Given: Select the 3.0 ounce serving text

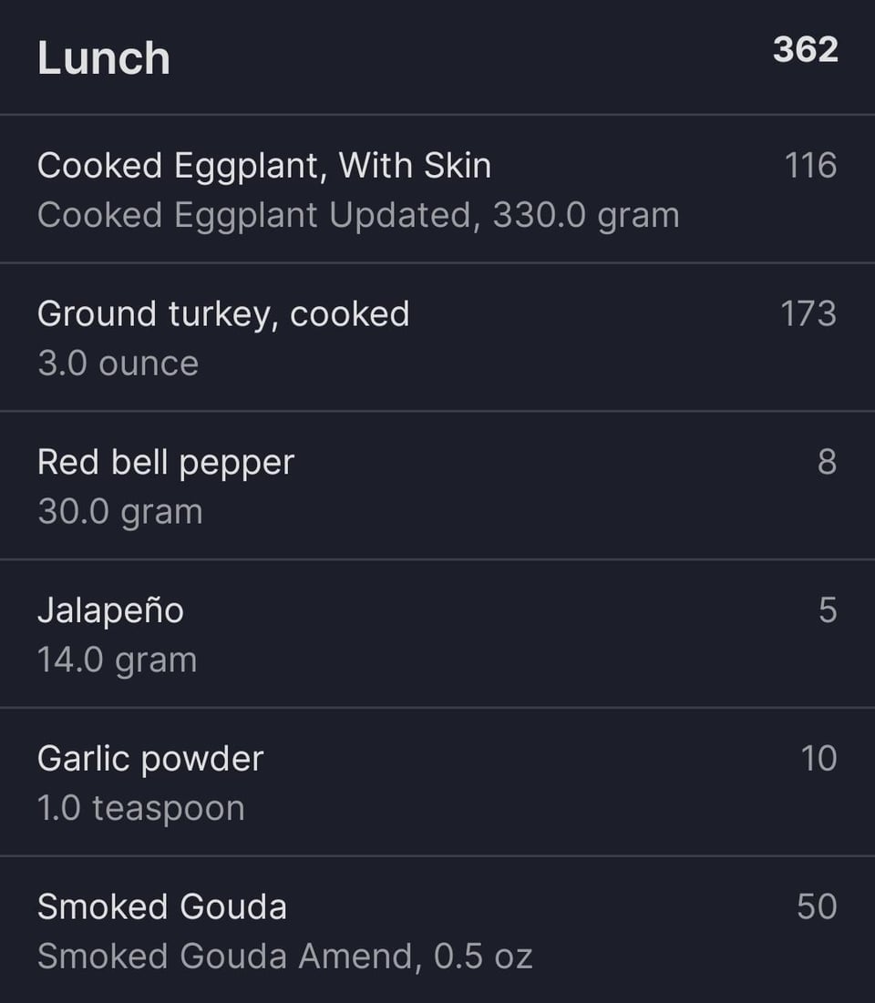Looking at the screenshot, I should (118, 364).
